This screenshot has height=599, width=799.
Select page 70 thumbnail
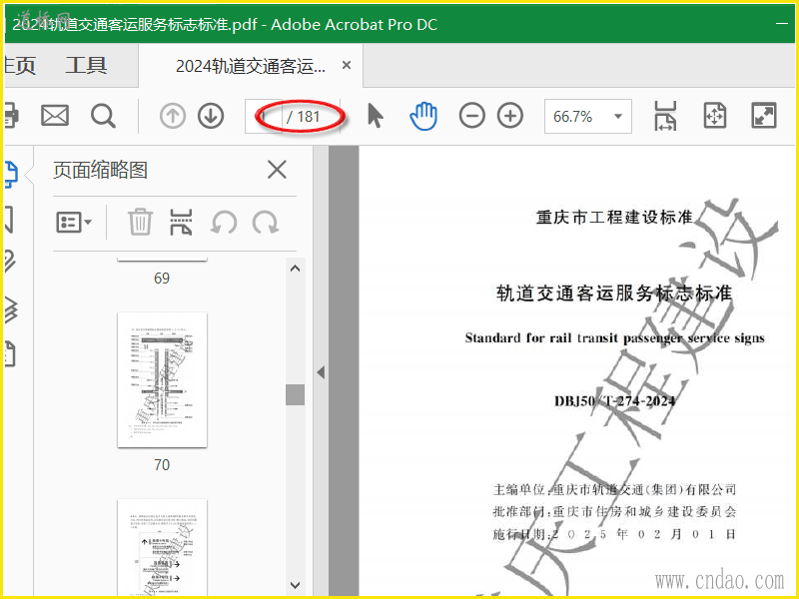tap(162, 380)
